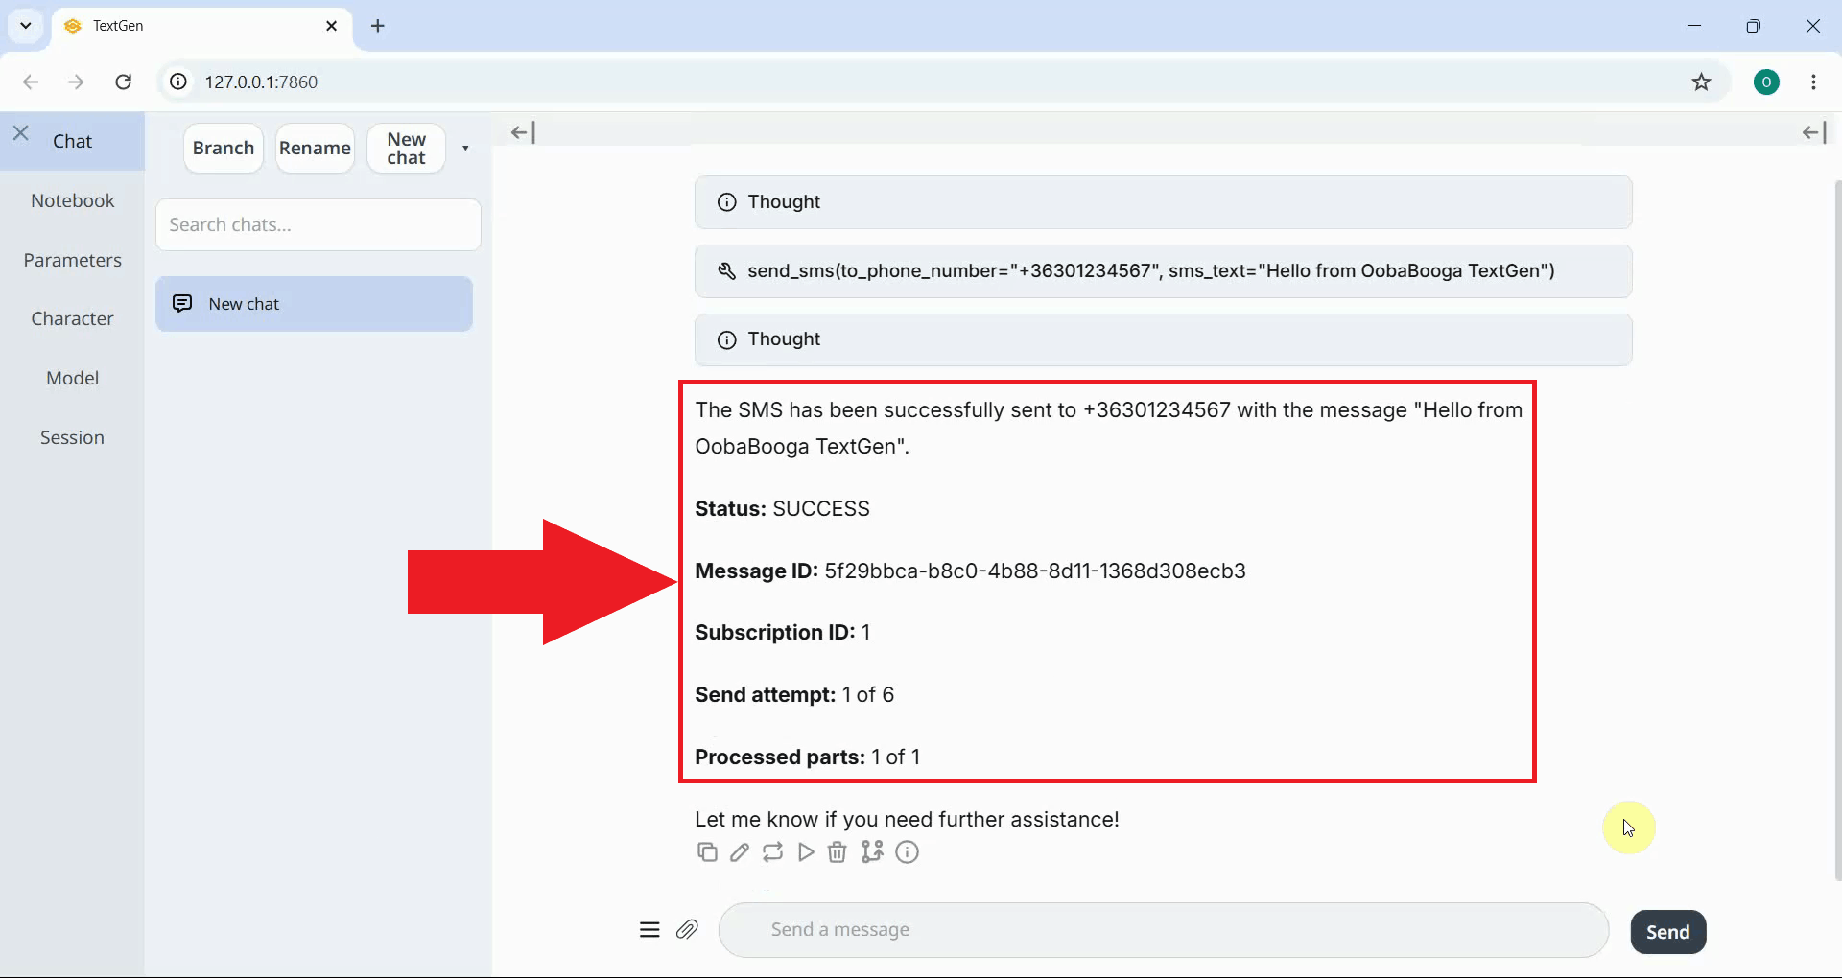The image size is (1842, 978).
Task: Focus the Send a message box
Action: tap(1163, 929)
